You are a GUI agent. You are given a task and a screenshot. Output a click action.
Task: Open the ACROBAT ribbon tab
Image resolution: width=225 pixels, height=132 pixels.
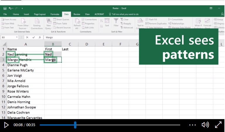coord(99,14)
